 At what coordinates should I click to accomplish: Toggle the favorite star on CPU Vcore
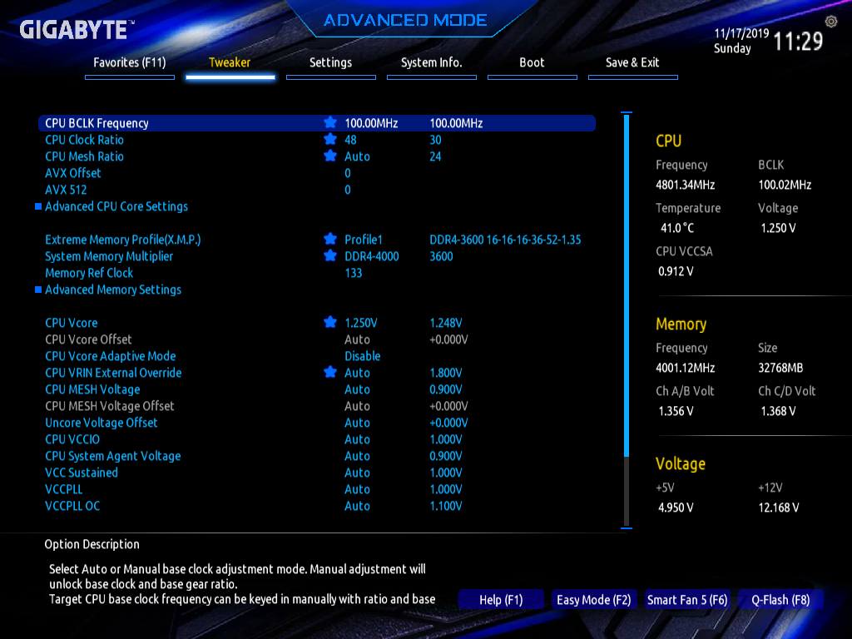pyautogui.click(x=329, y=323)
